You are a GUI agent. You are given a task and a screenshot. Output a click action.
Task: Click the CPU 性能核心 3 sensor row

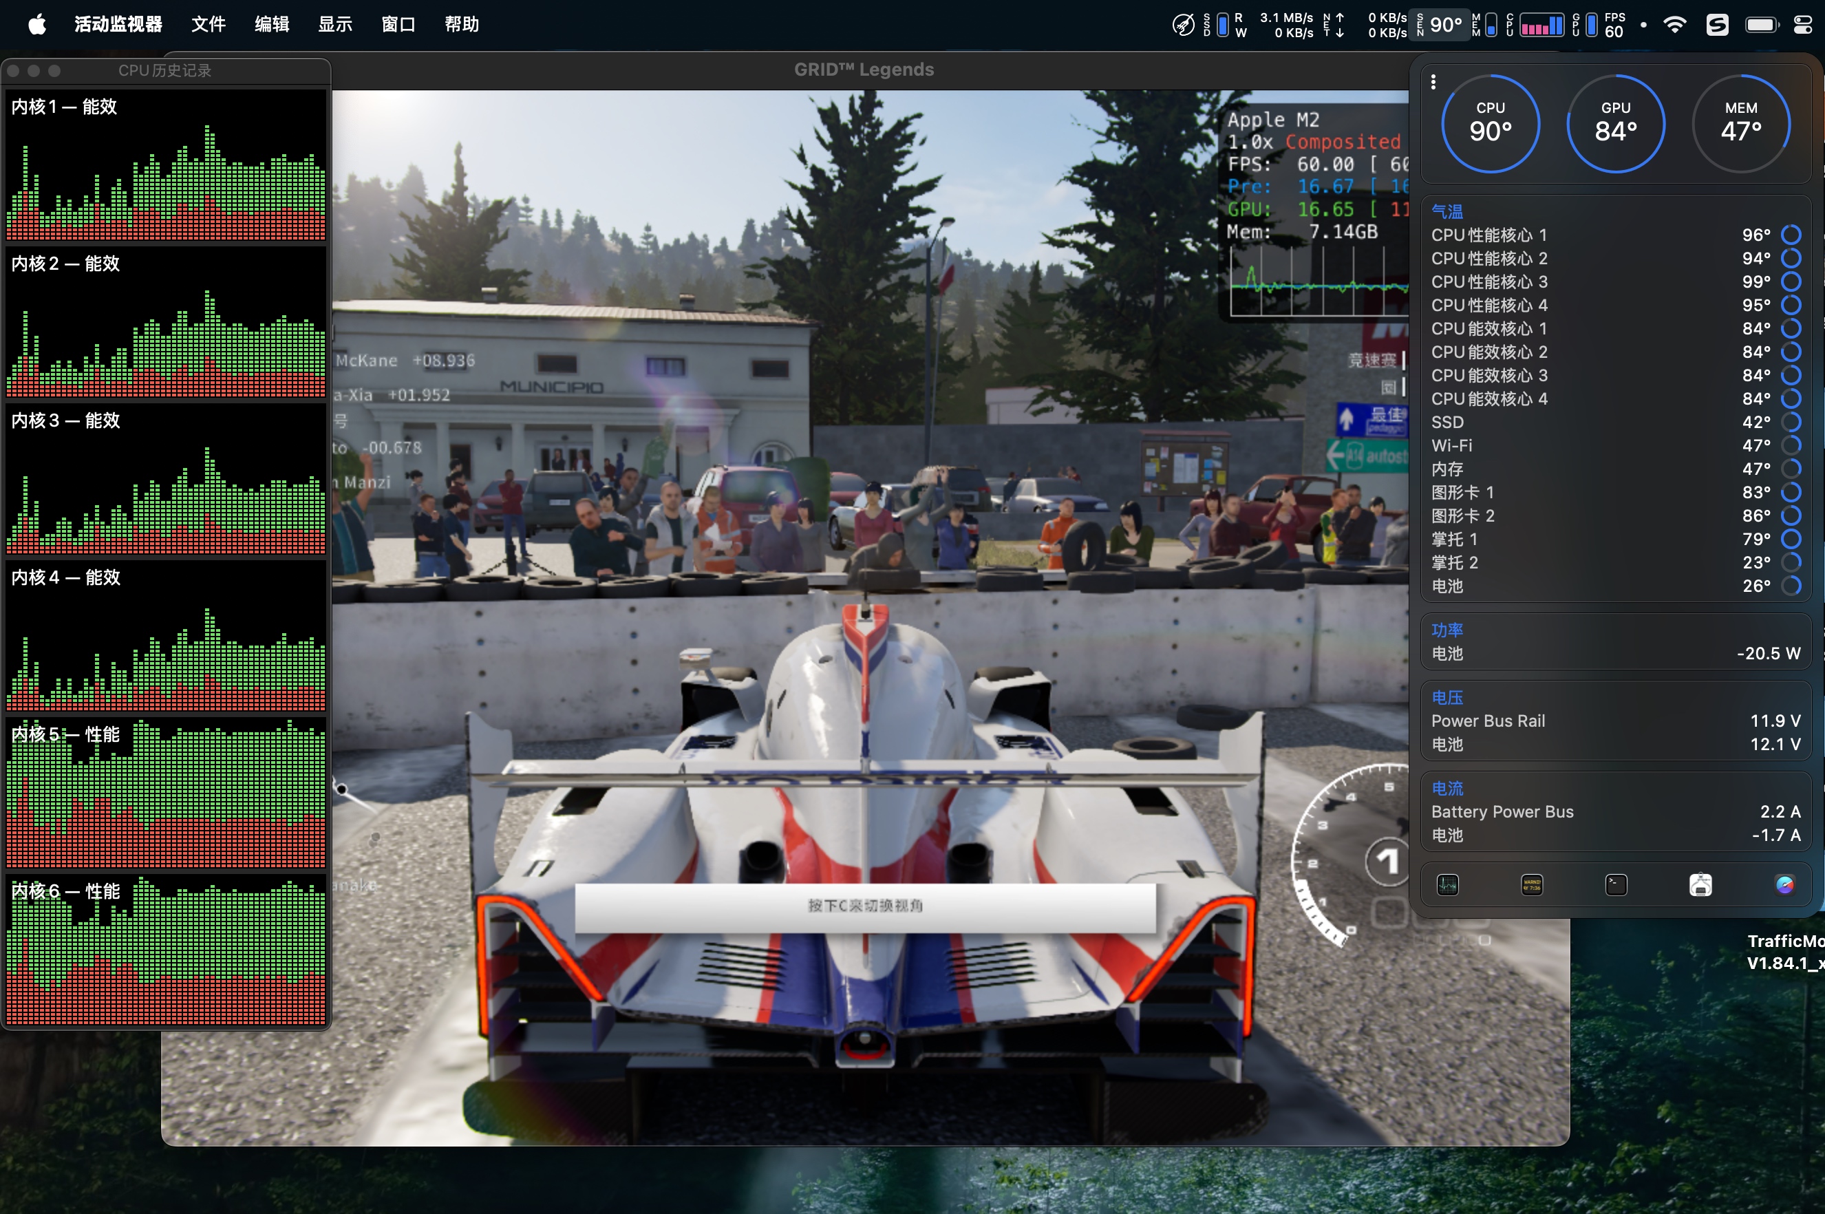(1615, 282)
